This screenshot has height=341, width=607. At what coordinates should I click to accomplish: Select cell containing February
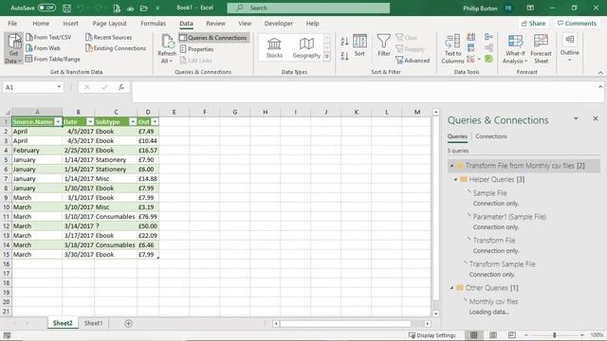coord(37,151)
